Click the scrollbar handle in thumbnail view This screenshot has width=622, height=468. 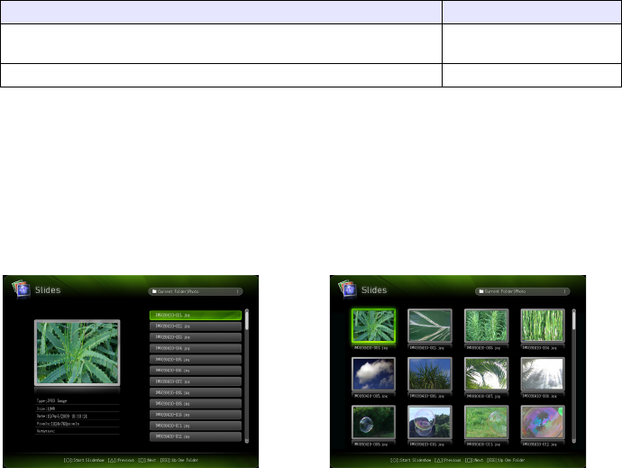tap(573, 320)
